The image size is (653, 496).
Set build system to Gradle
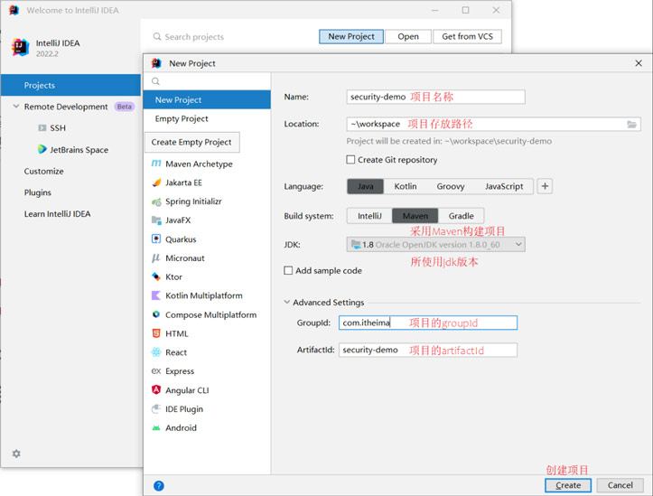461,216
